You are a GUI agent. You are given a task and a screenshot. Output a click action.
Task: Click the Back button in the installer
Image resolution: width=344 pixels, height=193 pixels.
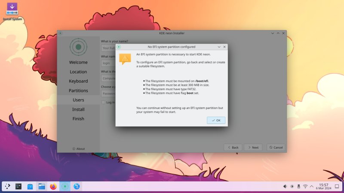(233, 148)
